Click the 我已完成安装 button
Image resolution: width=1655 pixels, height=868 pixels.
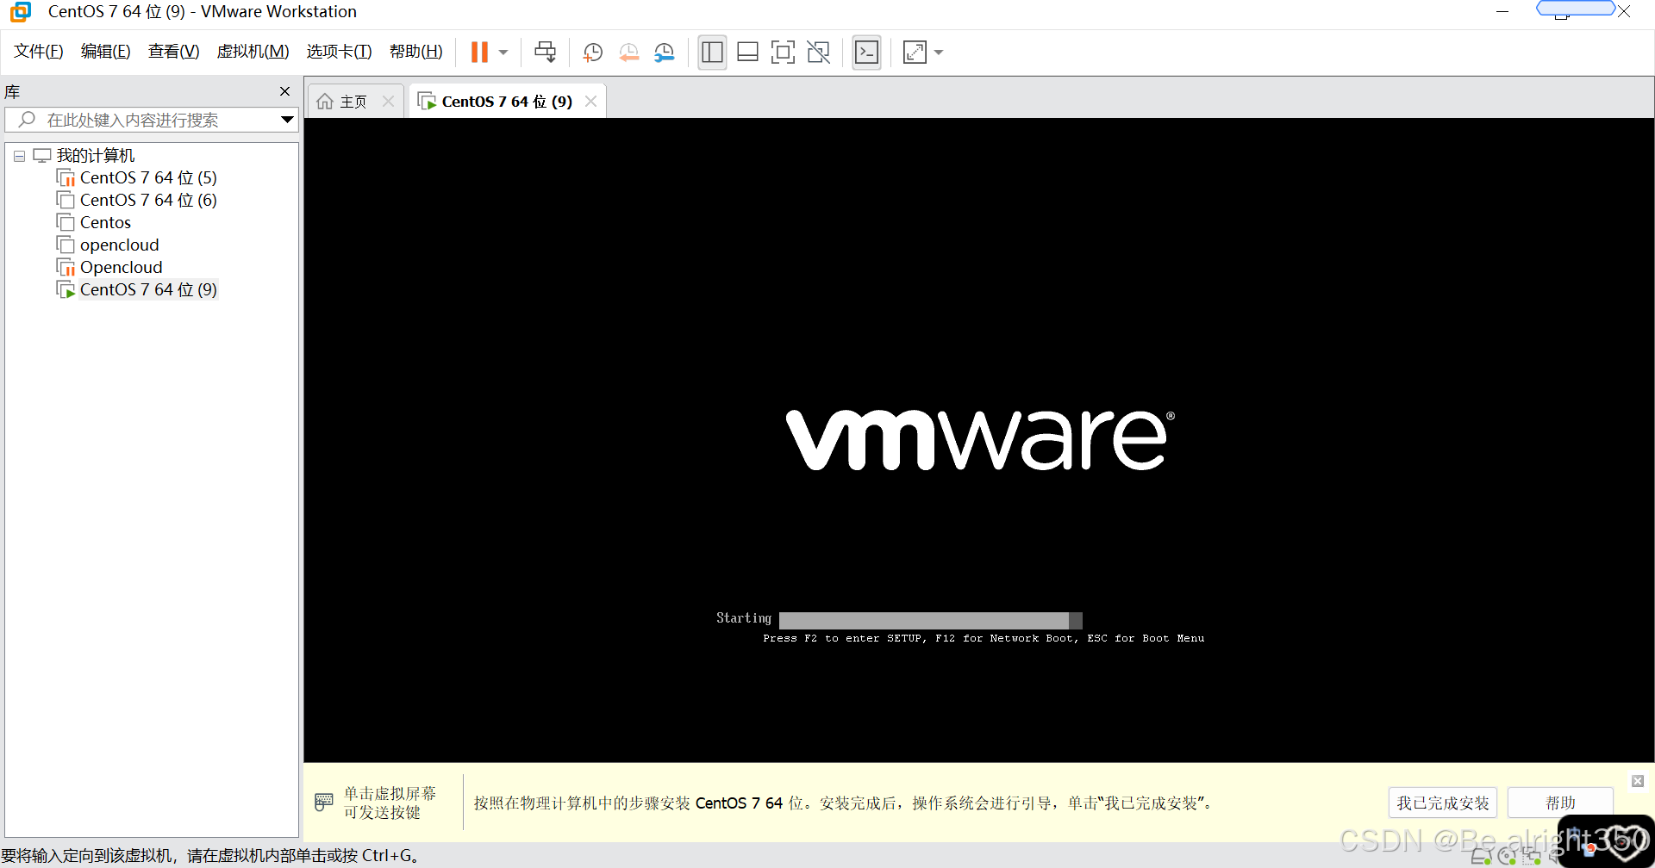(x=1442, y=802)
